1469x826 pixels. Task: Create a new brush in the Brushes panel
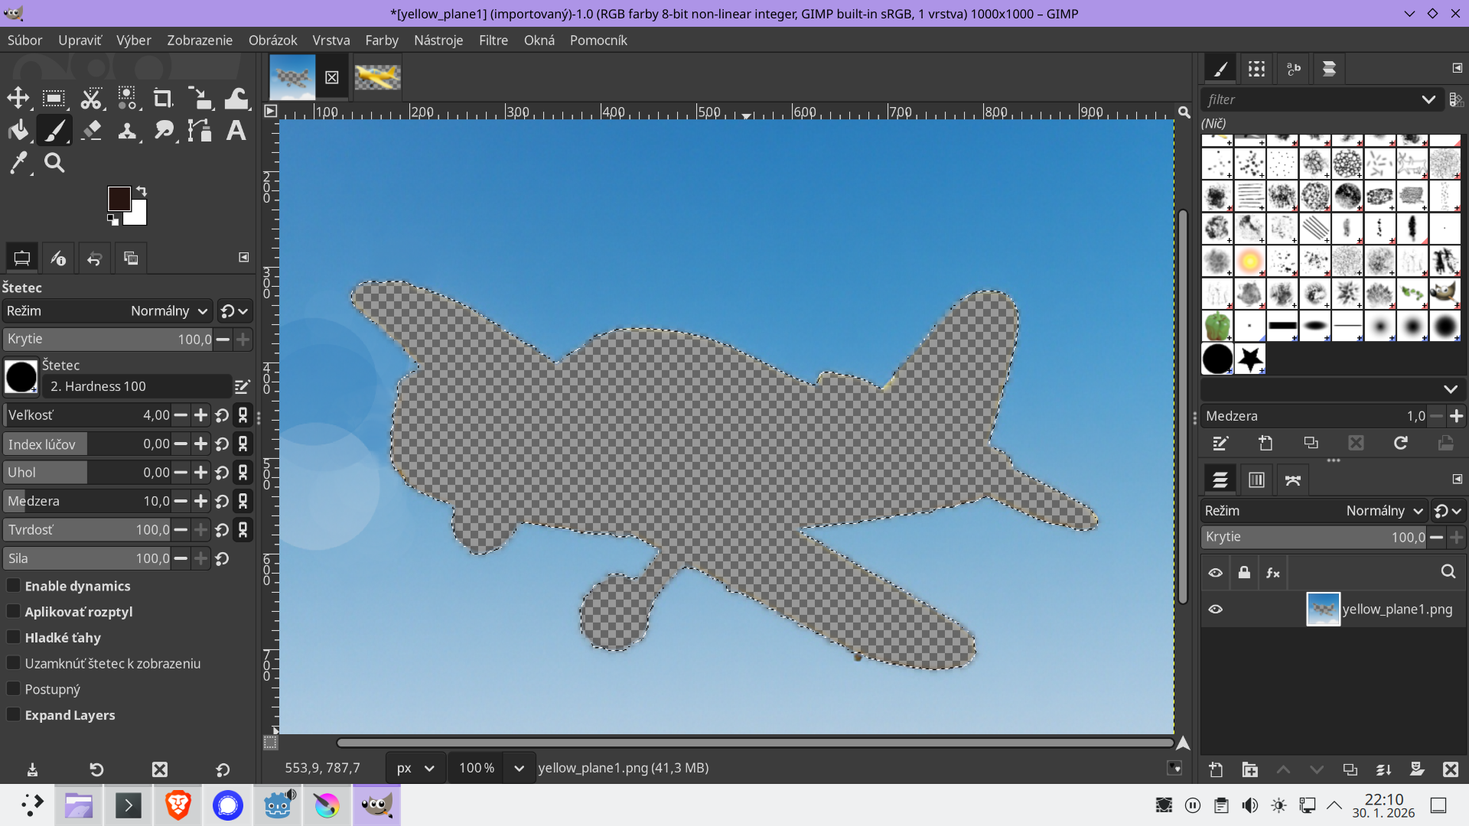(1265, 443)
